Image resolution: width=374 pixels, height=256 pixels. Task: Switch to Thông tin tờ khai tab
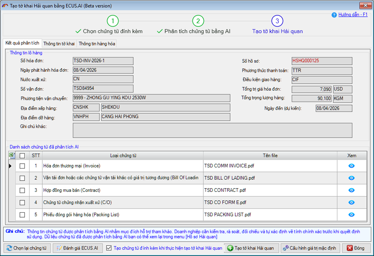point(59,44)
